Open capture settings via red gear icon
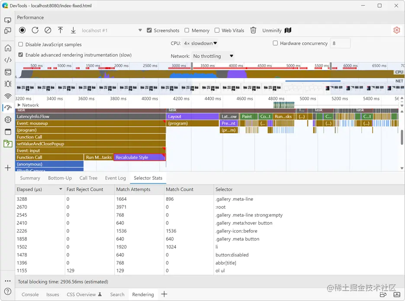This screenshot has width=405, height=301. (x=396, y=30)
